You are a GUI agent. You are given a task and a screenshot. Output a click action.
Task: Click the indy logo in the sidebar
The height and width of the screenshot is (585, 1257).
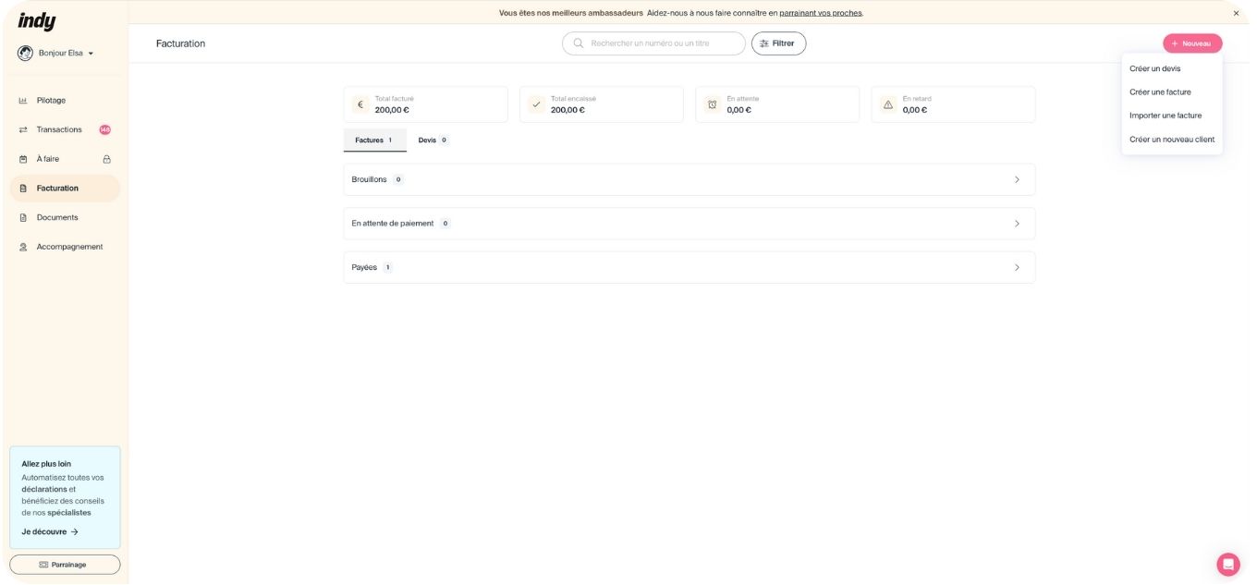click(37, 21)
